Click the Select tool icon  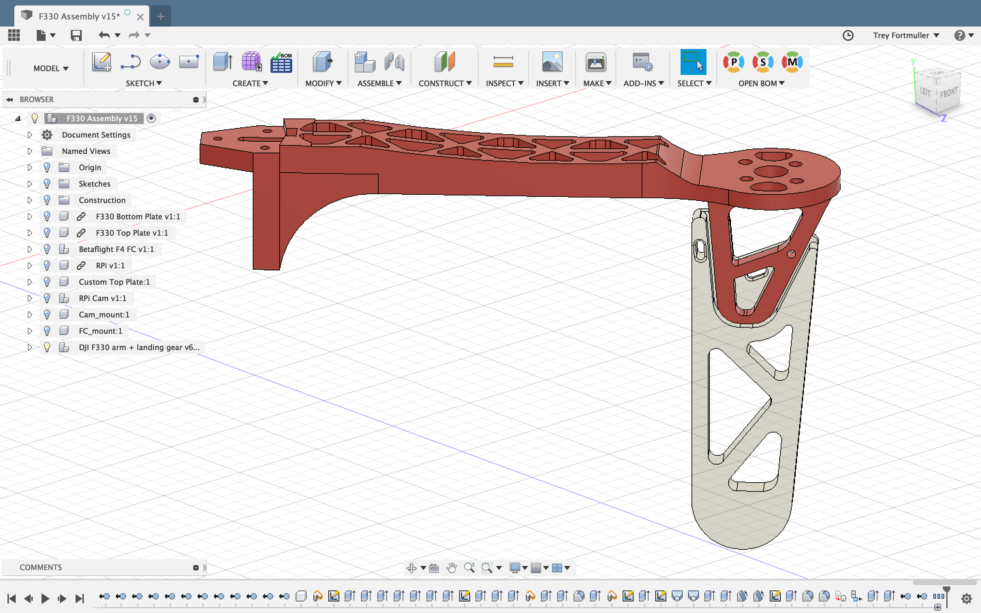point(693,62)
